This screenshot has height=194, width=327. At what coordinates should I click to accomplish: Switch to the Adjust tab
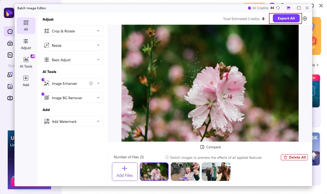click(26, 44)
